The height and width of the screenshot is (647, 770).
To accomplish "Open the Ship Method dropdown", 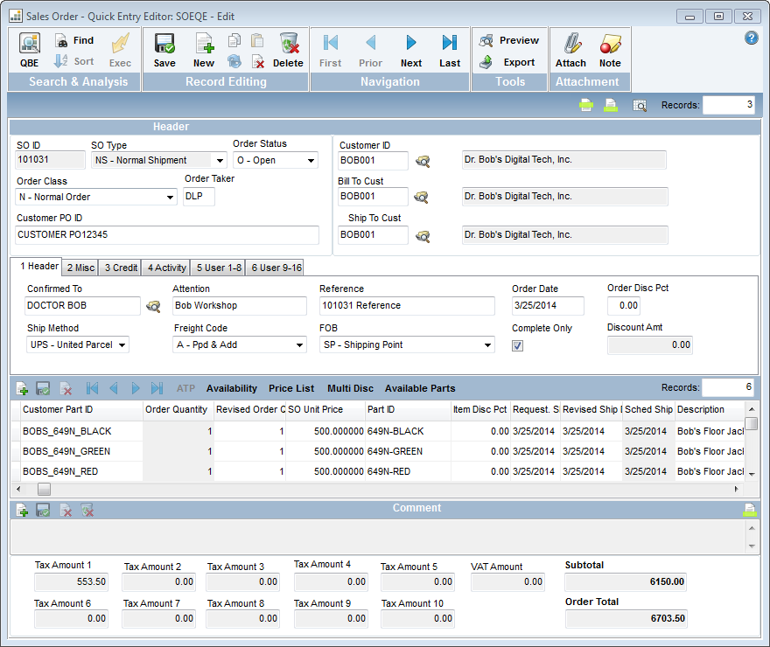I will [122, 344].
